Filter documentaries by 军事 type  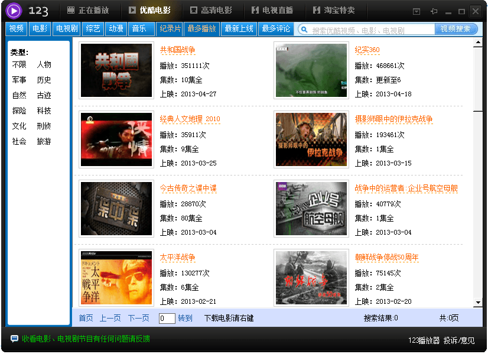tap(19, 80)
